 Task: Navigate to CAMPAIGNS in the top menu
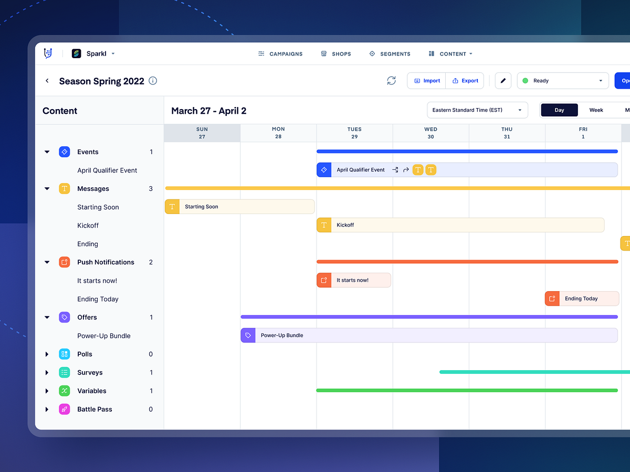point(280,53)
